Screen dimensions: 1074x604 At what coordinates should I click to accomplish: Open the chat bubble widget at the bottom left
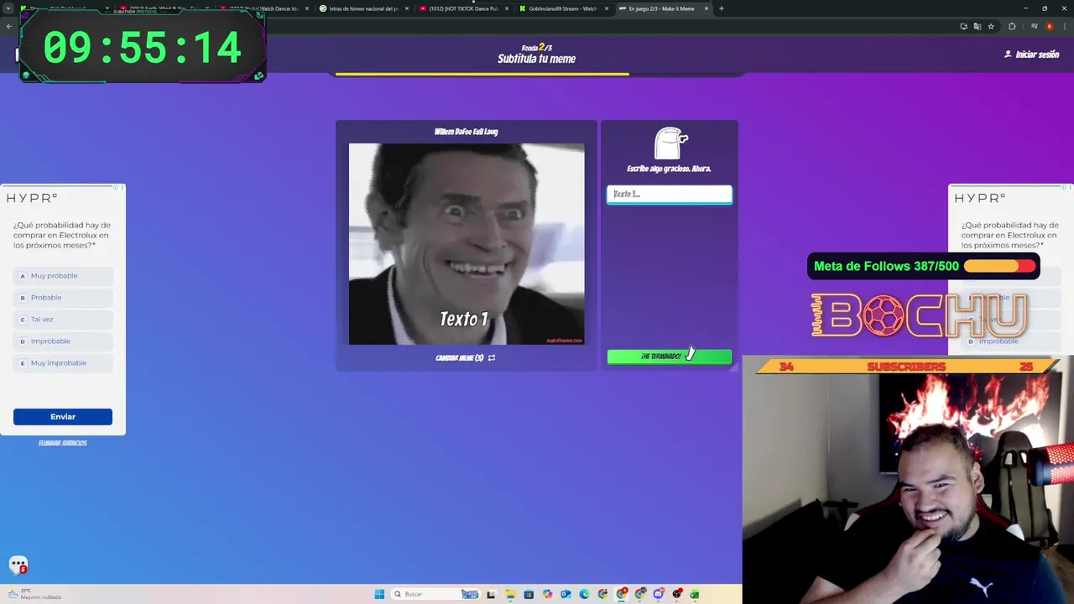click(18, 565)
